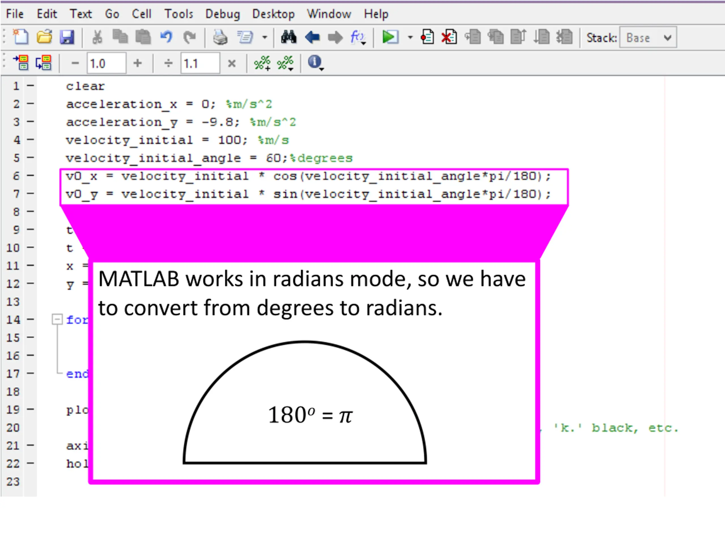The height and width of the screenshot is (544, 725).
Task: Clear all breakpoints with red X icon
Action: 449,37
